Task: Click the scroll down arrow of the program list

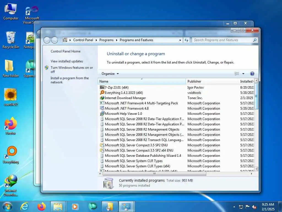Action: pos(256,169)
